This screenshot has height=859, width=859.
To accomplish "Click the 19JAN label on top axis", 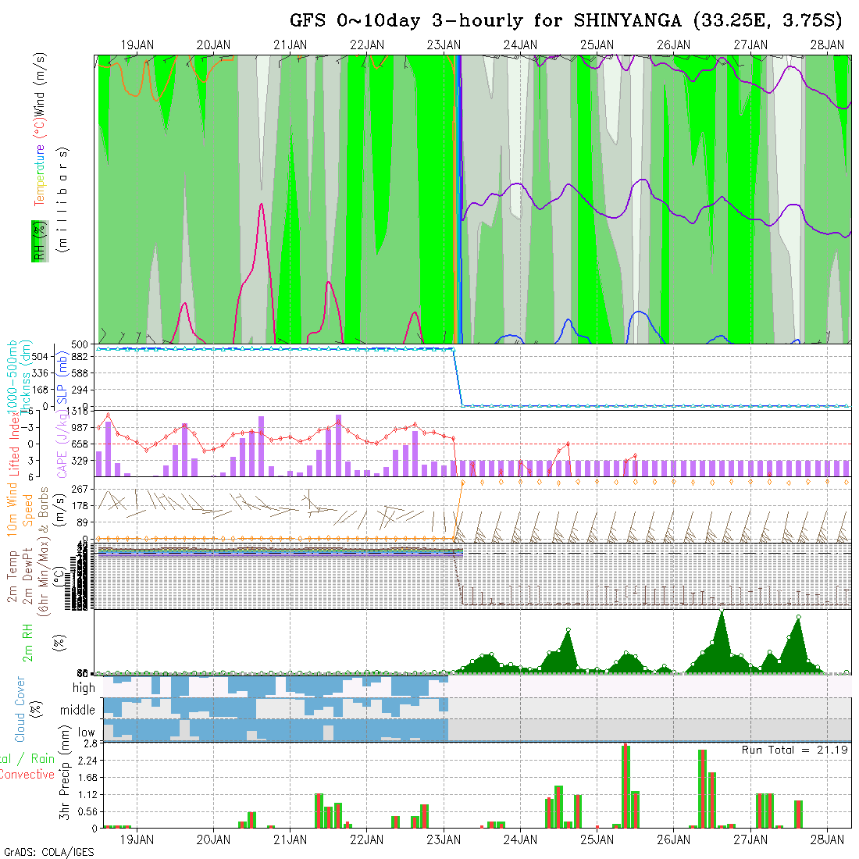I will click(137, 45).
